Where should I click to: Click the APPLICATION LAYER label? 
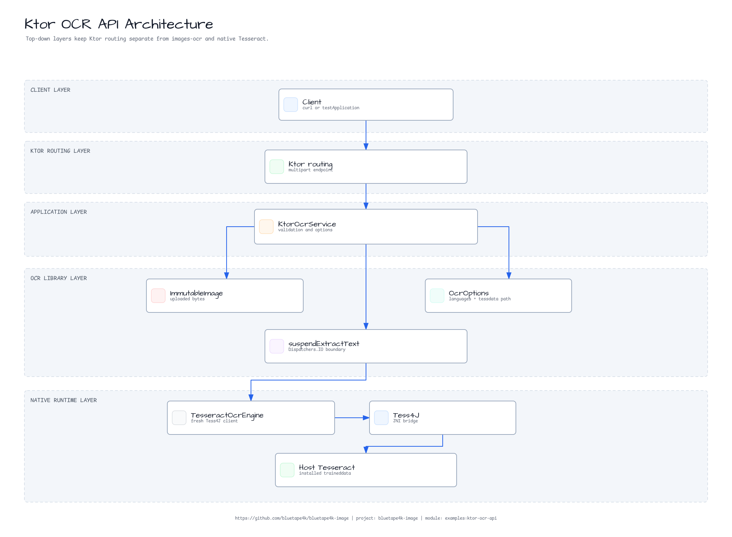point(59,212)
